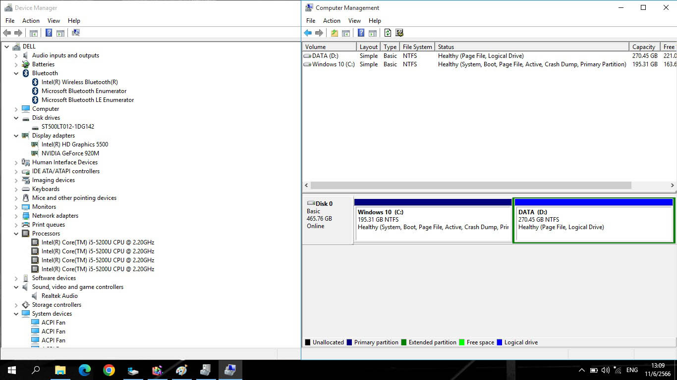
Task: Click Back arrow in Device Manager toolbar
Action: coord(7,33)
